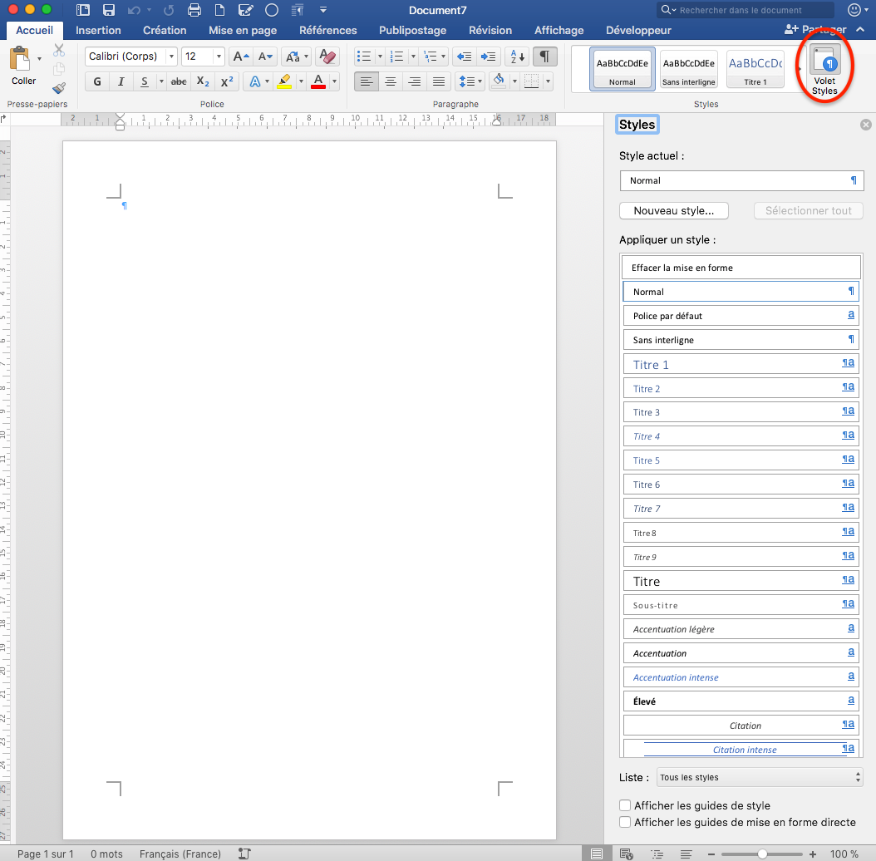Open the Affichage ribbon tab
876x861 pixels.
point(559,30)
